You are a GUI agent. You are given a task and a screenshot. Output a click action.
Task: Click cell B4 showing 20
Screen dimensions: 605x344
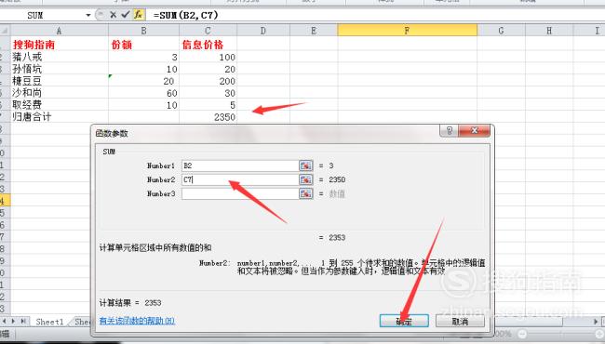pos(143,81)
